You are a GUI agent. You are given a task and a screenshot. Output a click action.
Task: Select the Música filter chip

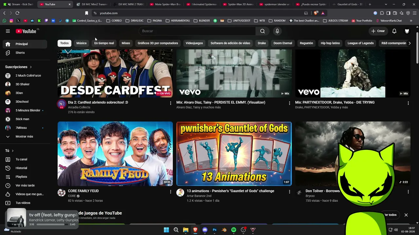(82, 43)
